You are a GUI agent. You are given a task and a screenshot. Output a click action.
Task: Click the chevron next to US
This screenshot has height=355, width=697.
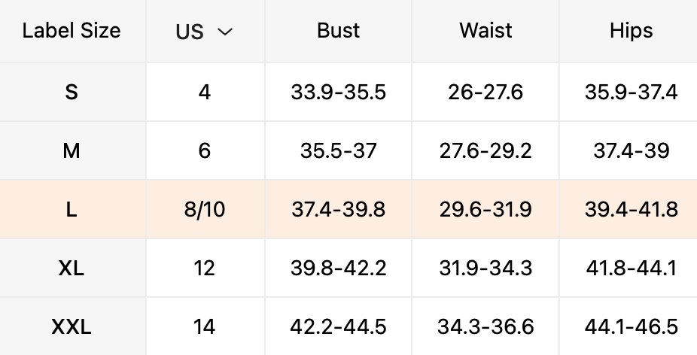click(225, 32)
